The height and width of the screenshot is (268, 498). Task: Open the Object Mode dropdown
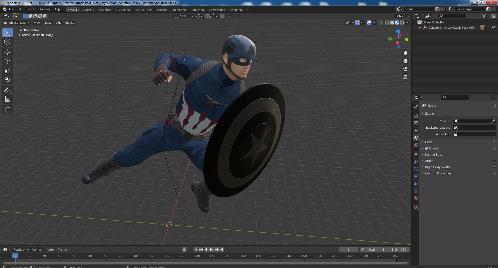[x=17, y=23]
